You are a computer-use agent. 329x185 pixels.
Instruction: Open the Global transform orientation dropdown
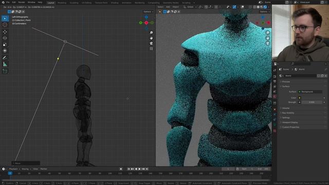click(190, 7)
